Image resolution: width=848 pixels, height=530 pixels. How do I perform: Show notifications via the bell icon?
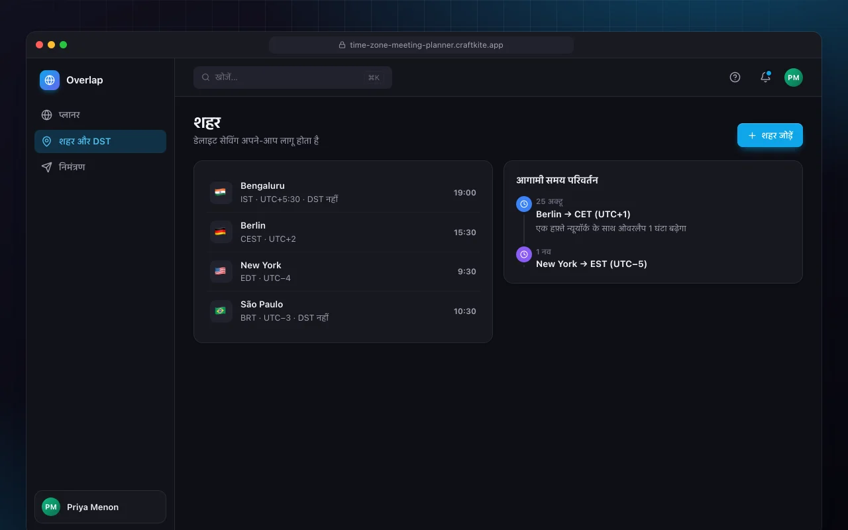click(x=765, y=78)
